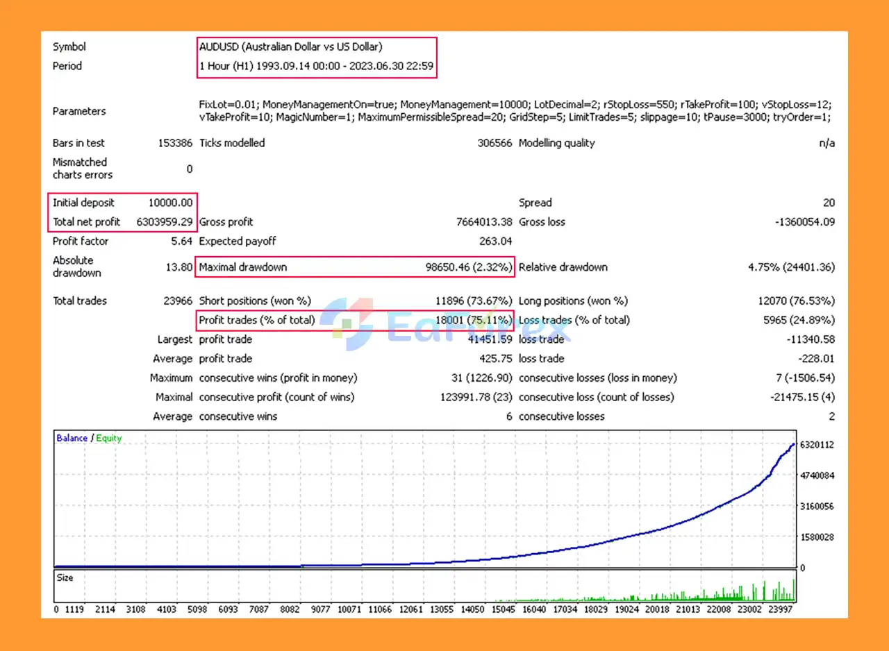This screenshot has width=889, height=651.
Task: Select the Profit factor value 5.64
Action: 181,242
